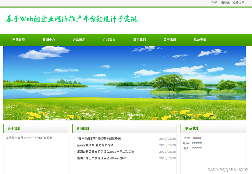Image resolution: width=252 pixels, height=174 pixels.
Task: Open the 后台登录 navigation item
Action: point(200,40)
